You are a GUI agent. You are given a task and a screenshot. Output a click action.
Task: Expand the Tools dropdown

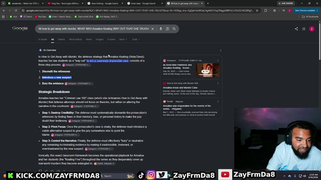coord(136,39)
